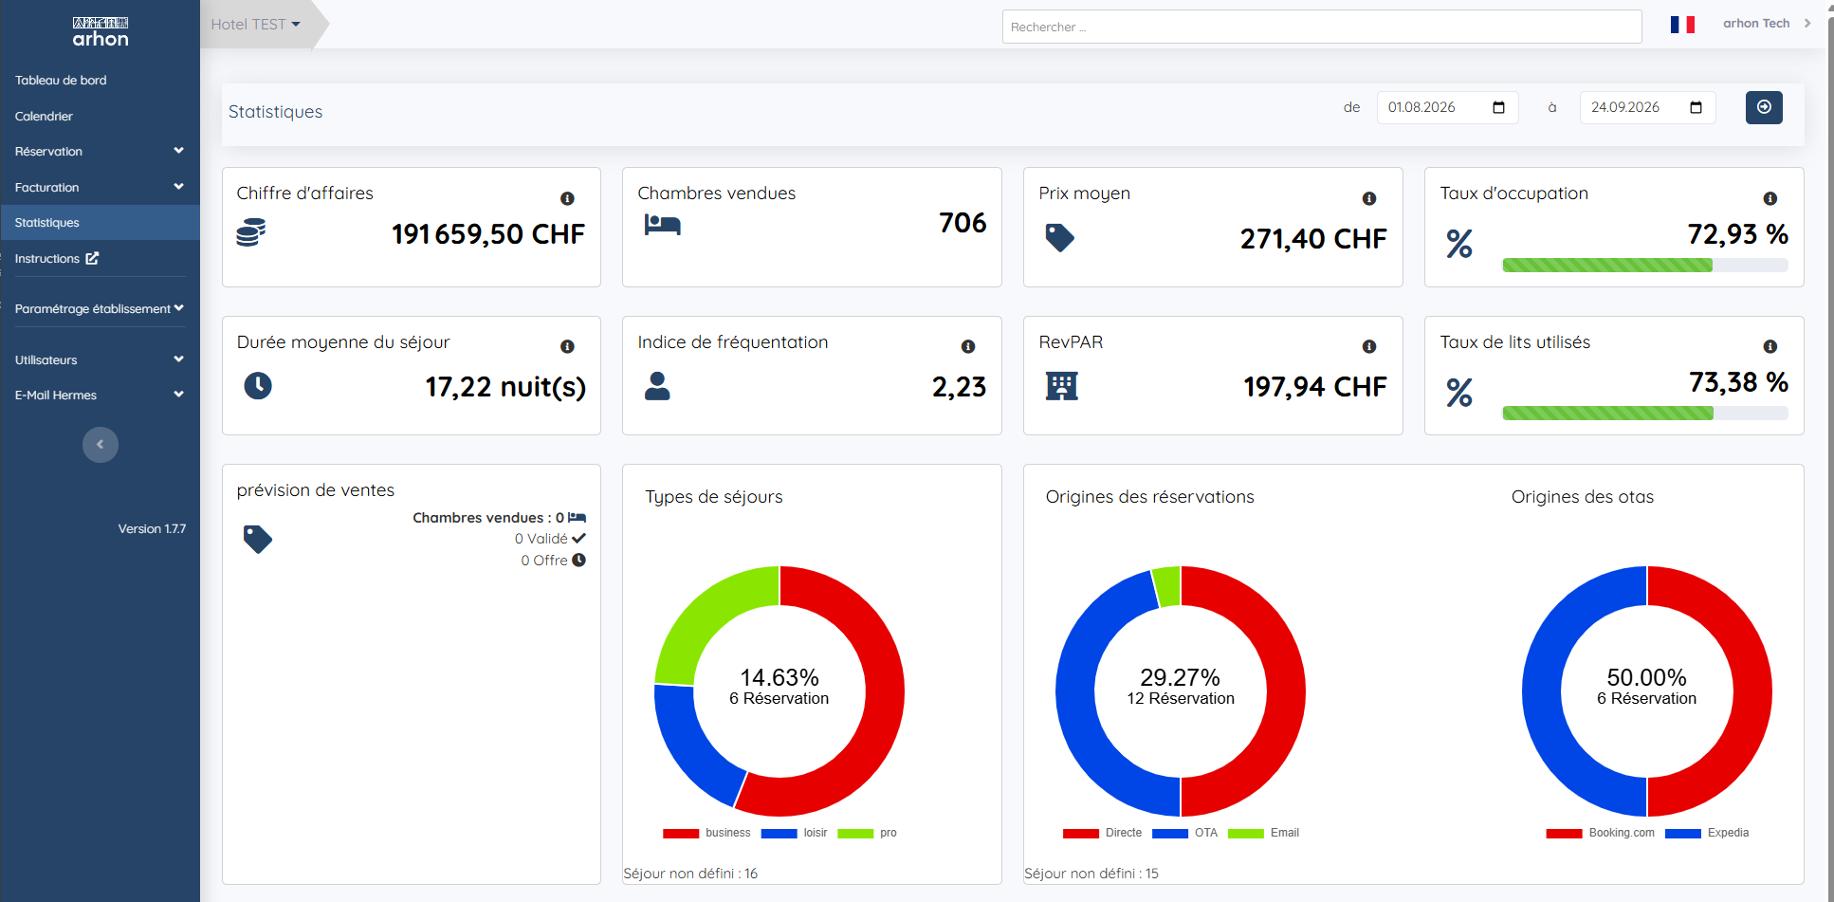Viewport: 1834px width, 902px height.
Task: Click the Rechercher search field
Action: coord(1322,27)
